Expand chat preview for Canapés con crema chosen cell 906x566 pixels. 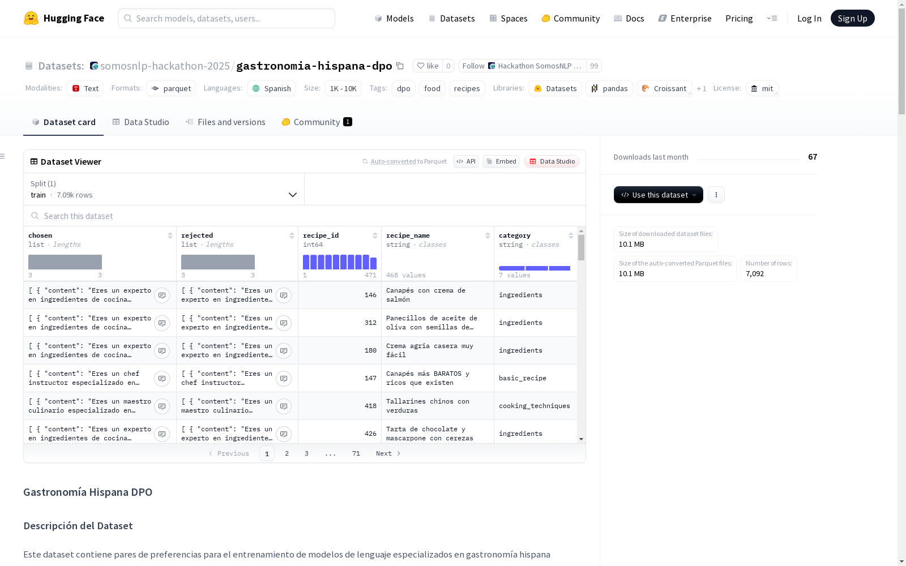(x=162, y=295)
